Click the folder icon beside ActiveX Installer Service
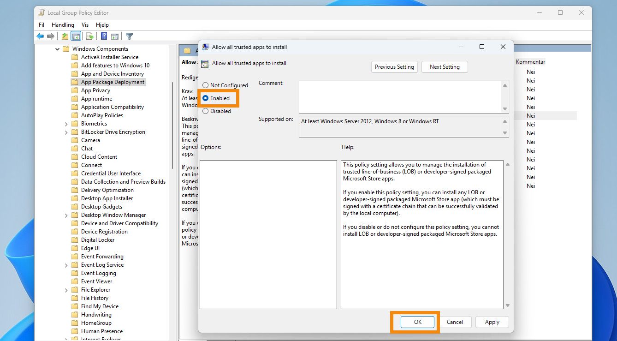This screenshot has height=341, width=617. (x=75, y=57)
